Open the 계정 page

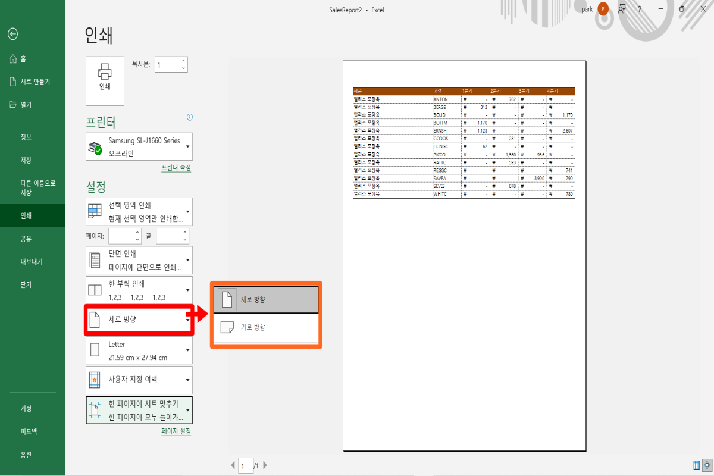coord(32,408)
